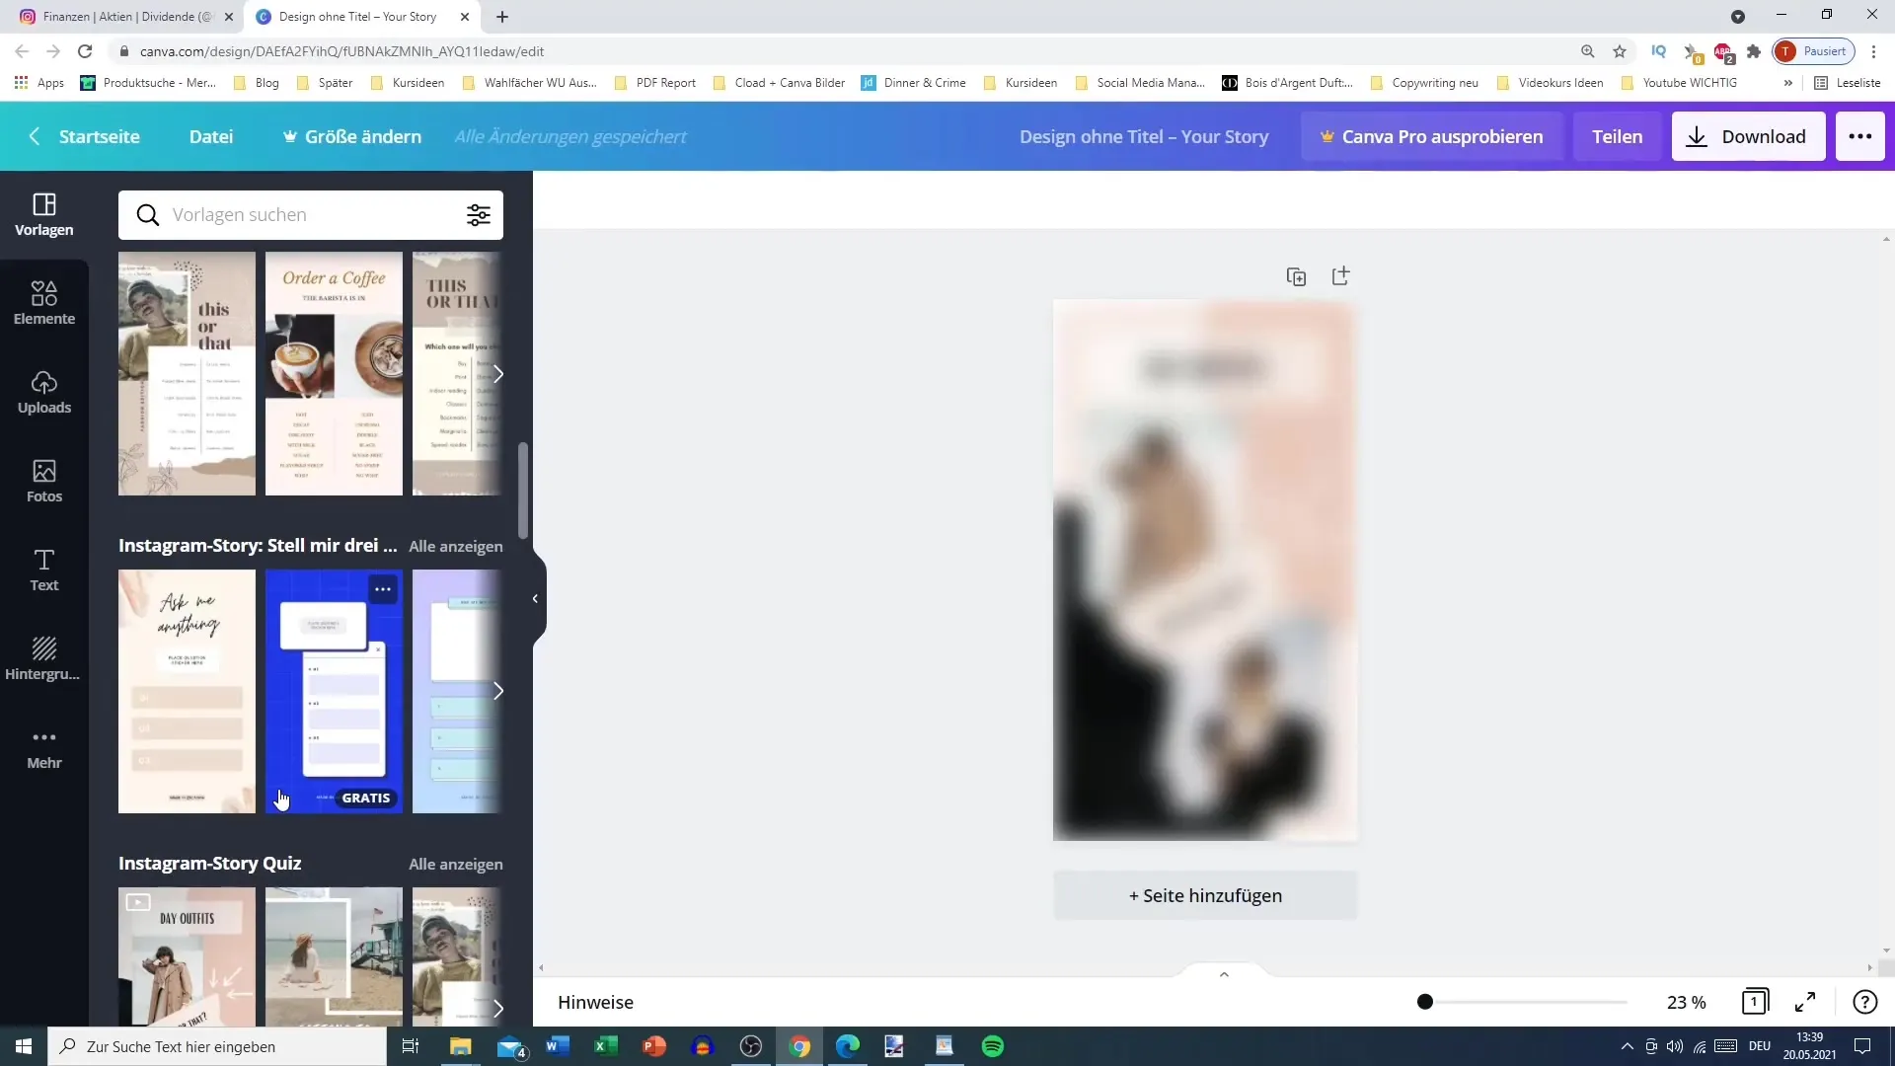Screen dimensions: 1895x1066
Task: Click the Alle anzeigen link in Story Quiz section
Action: click(457, 863)
